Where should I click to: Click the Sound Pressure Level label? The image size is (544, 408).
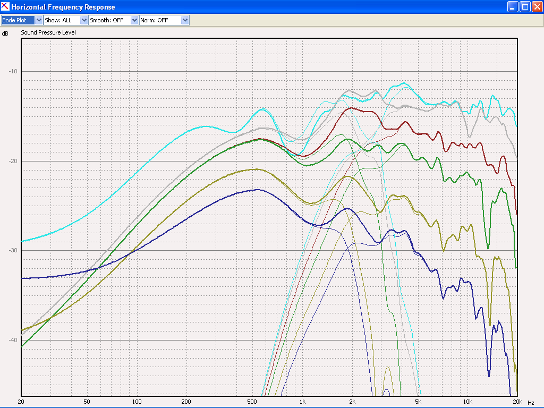(x=48, y=32)
